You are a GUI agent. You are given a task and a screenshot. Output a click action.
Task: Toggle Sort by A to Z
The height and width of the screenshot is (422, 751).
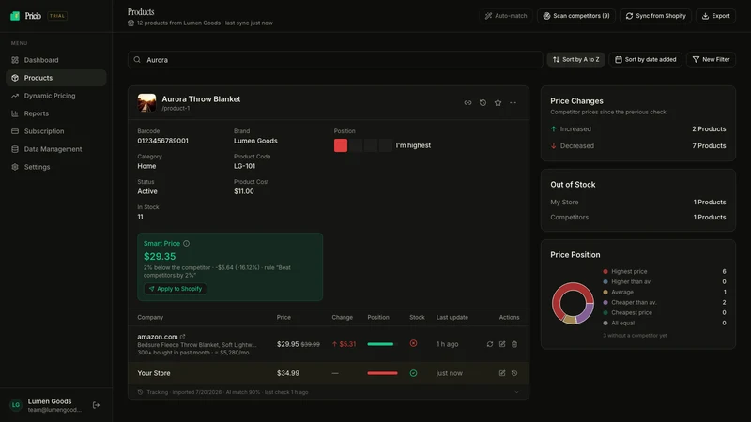click(x=575, y=59)
